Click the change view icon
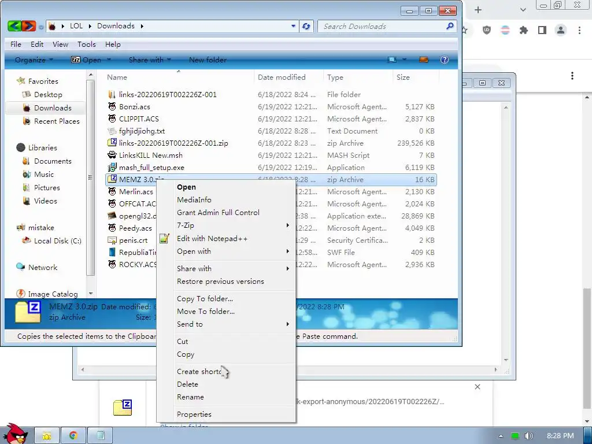The width and height of the screenshot is (592, 444). 392,60
